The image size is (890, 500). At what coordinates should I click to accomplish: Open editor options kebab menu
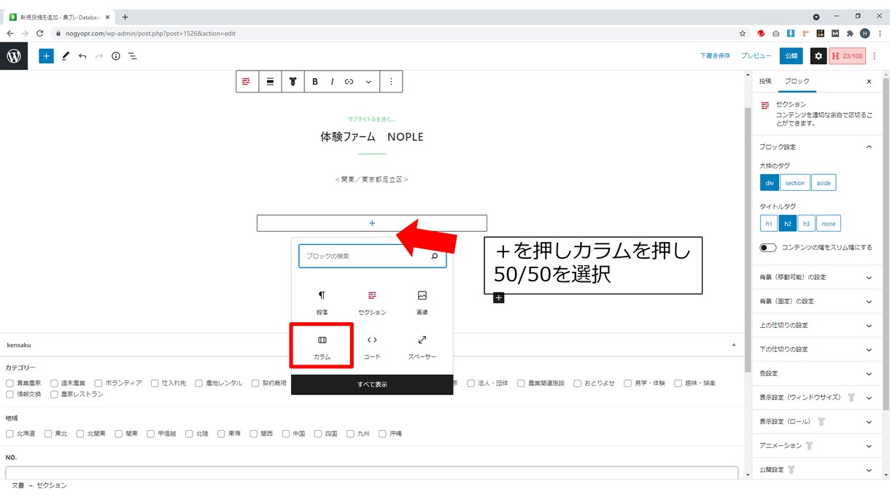pyautogui.click(x=875, y=56)
